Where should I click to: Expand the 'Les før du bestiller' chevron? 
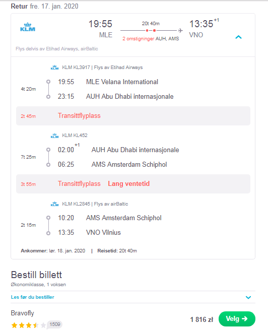click(x=248, y=297)
